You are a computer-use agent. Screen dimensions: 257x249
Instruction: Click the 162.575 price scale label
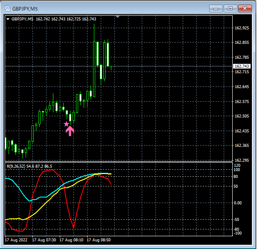coord(242,102)
